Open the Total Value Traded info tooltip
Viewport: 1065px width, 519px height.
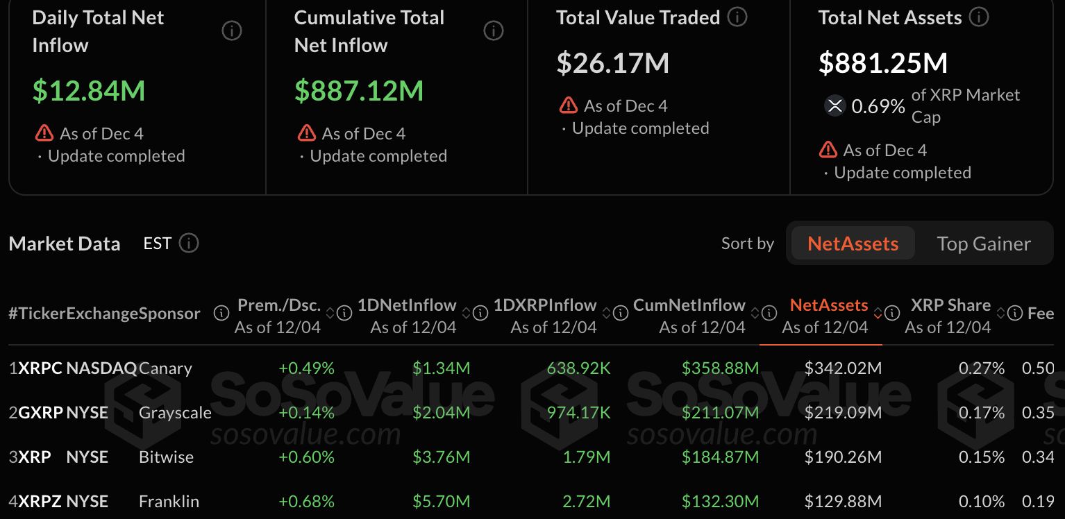[x=736, y=17]
